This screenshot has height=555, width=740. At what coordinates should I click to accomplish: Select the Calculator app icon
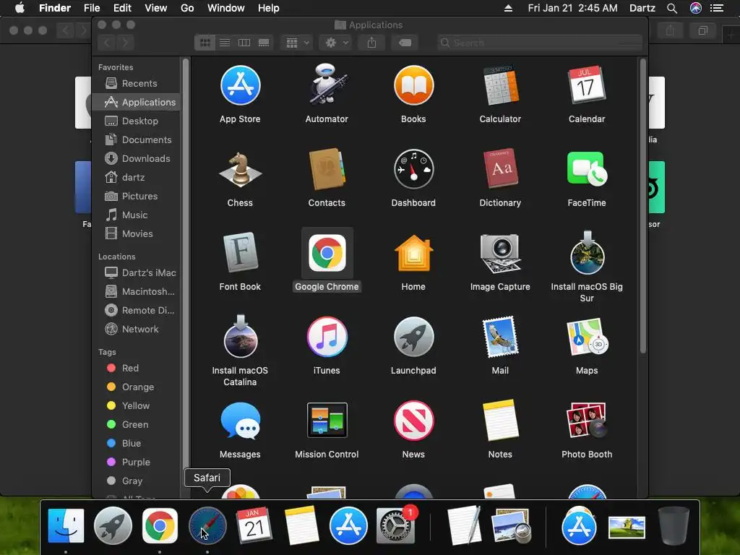click(x=500, y=85)
